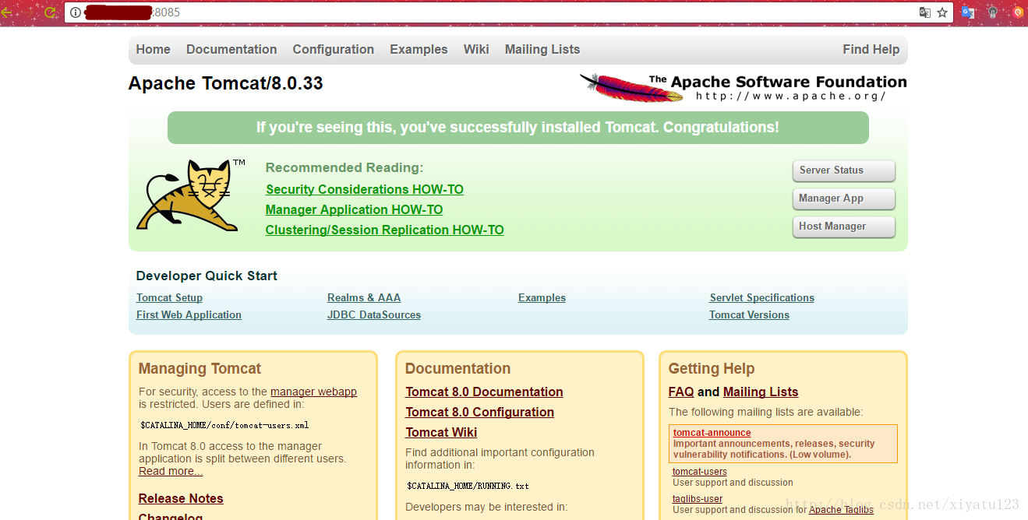The width and height of the screenshot is (1028, 520).
Task: Open the tomcat-announce mailing list link
Action: click(712, 433)
